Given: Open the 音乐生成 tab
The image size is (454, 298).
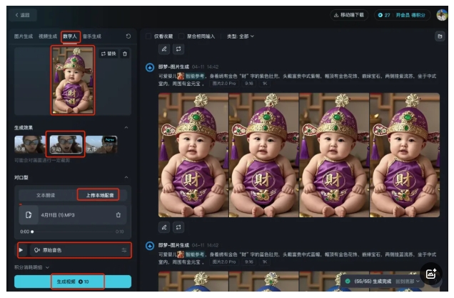Looking at the screenshot, I should [x=92, y=36].
